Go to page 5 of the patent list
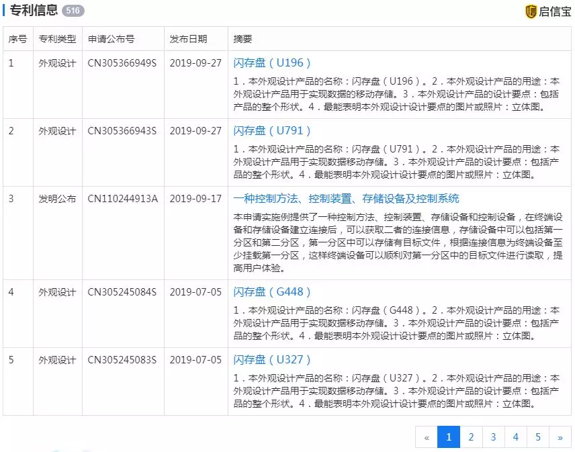 click(x=538, y=437)
